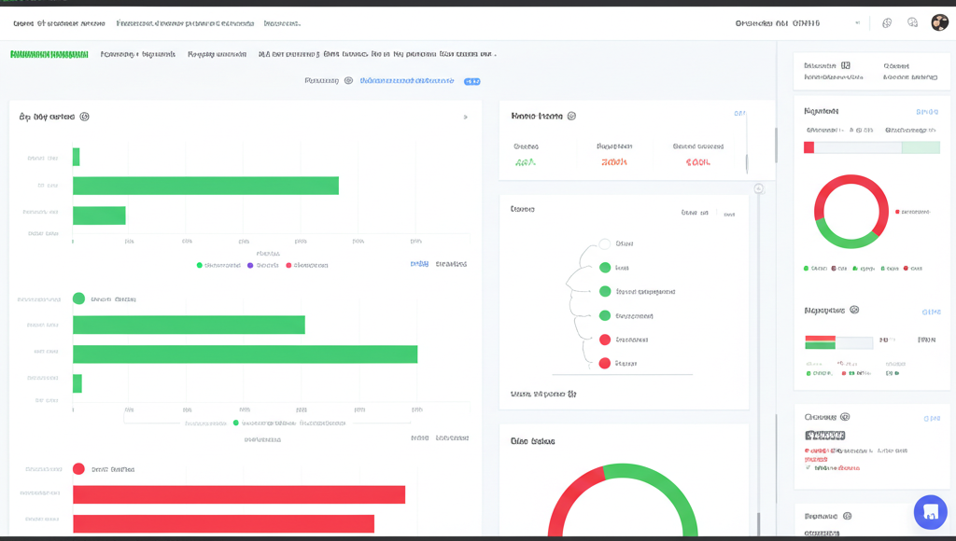Expand the arrow at right of first chart card header
The width and height of the screenshot is (956, 541).
coord(466,118)
